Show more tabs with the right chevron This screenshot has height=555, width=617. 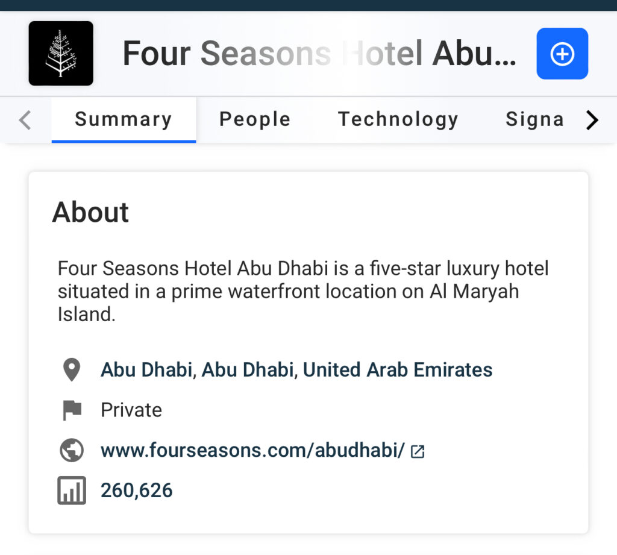(x=592, y=120)
